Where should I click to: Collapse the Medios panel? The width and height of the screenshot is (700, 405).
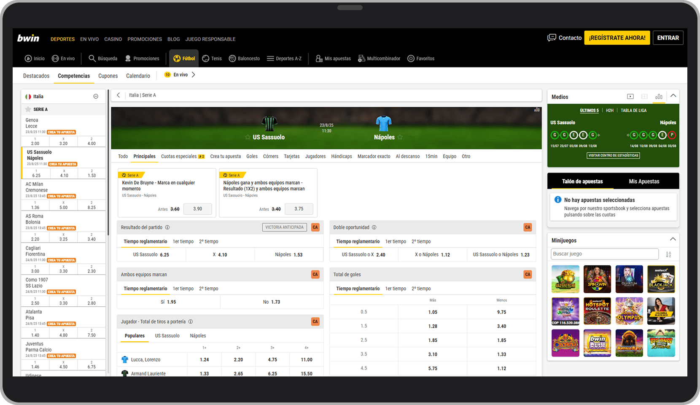[x=673, y=96]
